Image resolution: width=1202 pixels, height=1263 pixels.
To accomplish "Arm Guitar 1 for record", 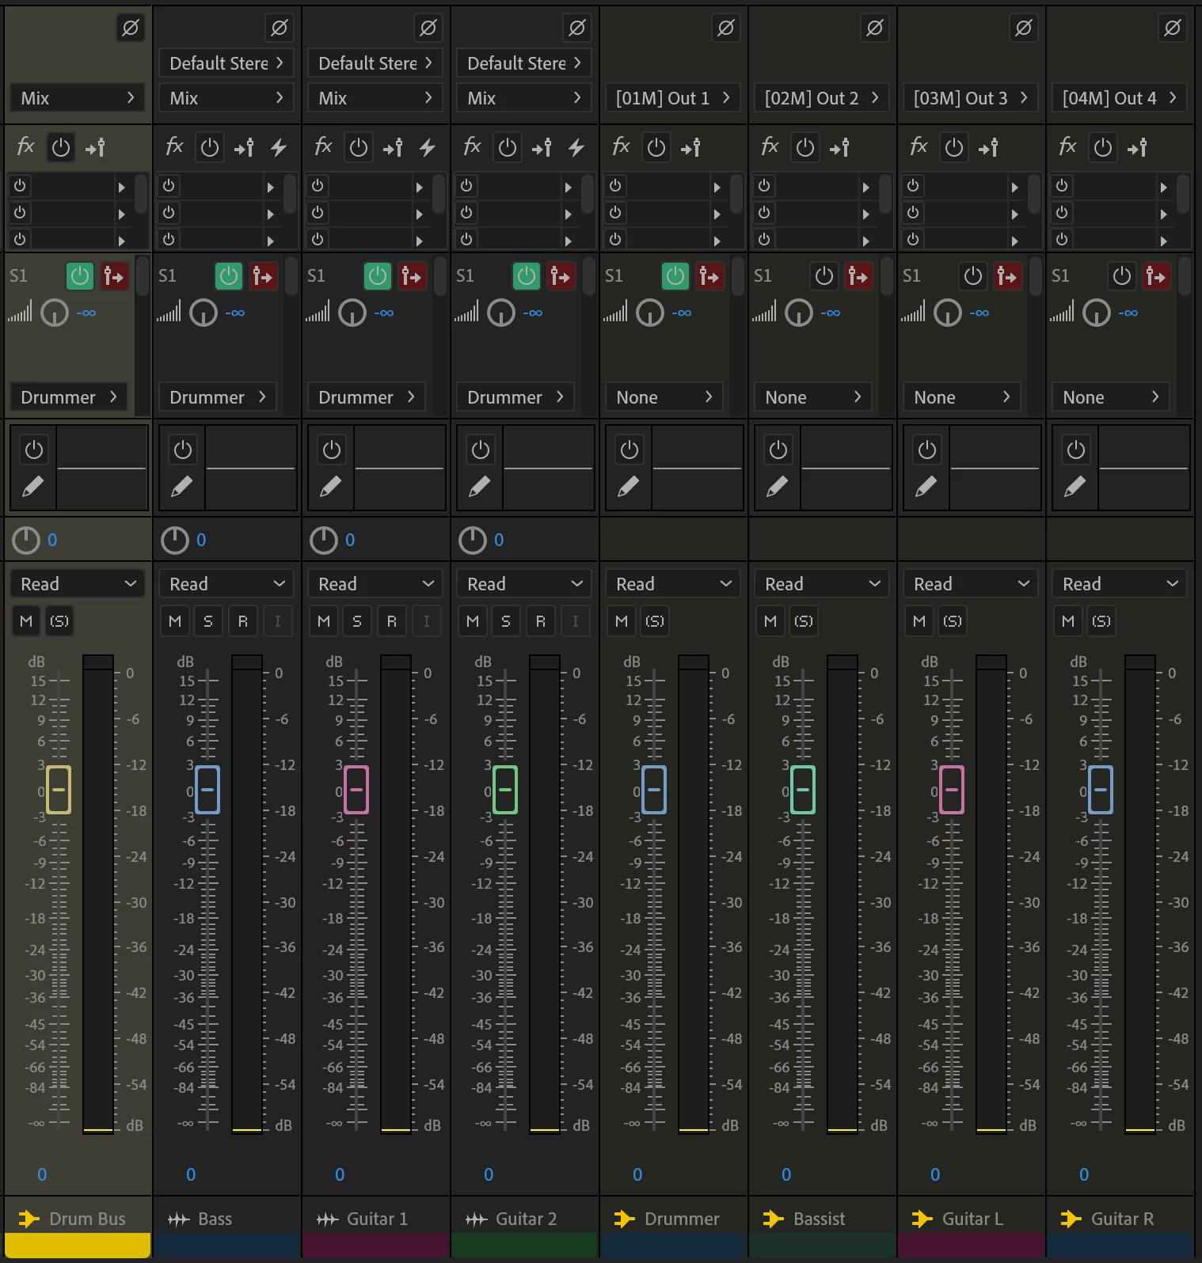I will point(391,621).
